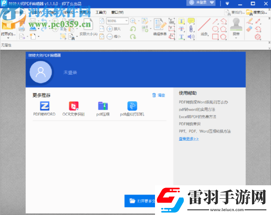Click the magnifier zoom tool icon

tap(133, 21)
